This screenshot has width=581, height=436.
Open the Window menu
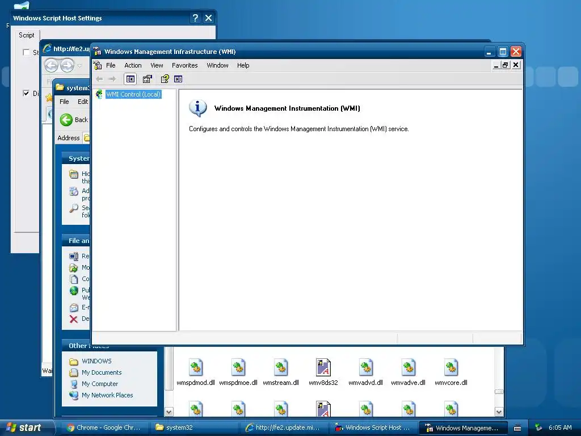coord(217,65)
